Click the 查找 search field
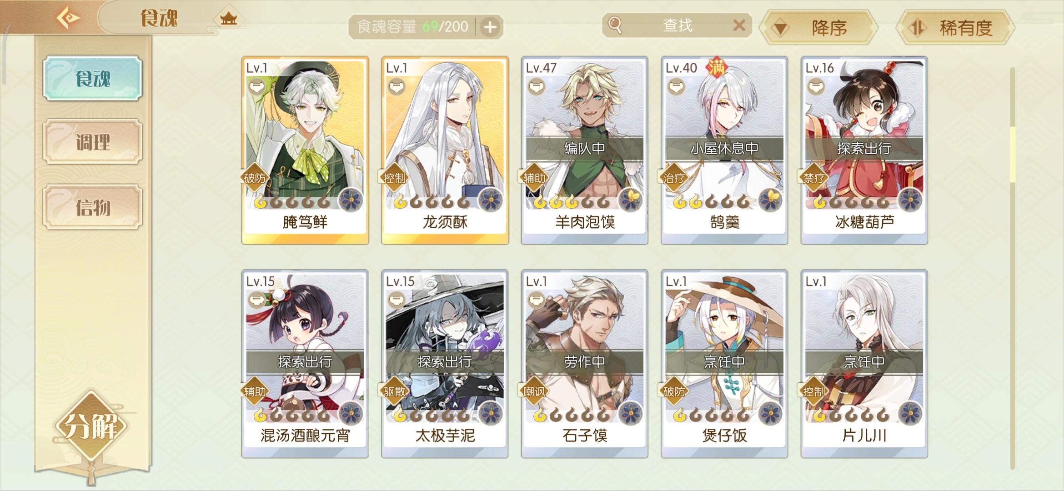Image resolution: width=1064 pixels, height=491 pixels. click(x=677, y=25)
